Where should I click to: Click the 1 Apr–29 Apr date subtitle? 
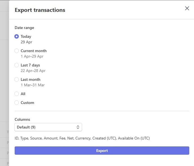tap(32, 56)
